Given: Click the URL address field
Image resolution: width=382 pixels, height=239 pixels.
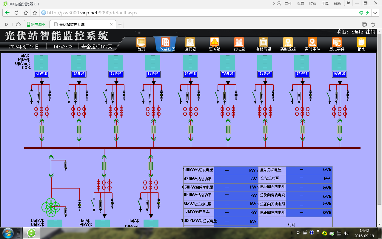Looking at the screenshot, I should click(x=197, y=13).
